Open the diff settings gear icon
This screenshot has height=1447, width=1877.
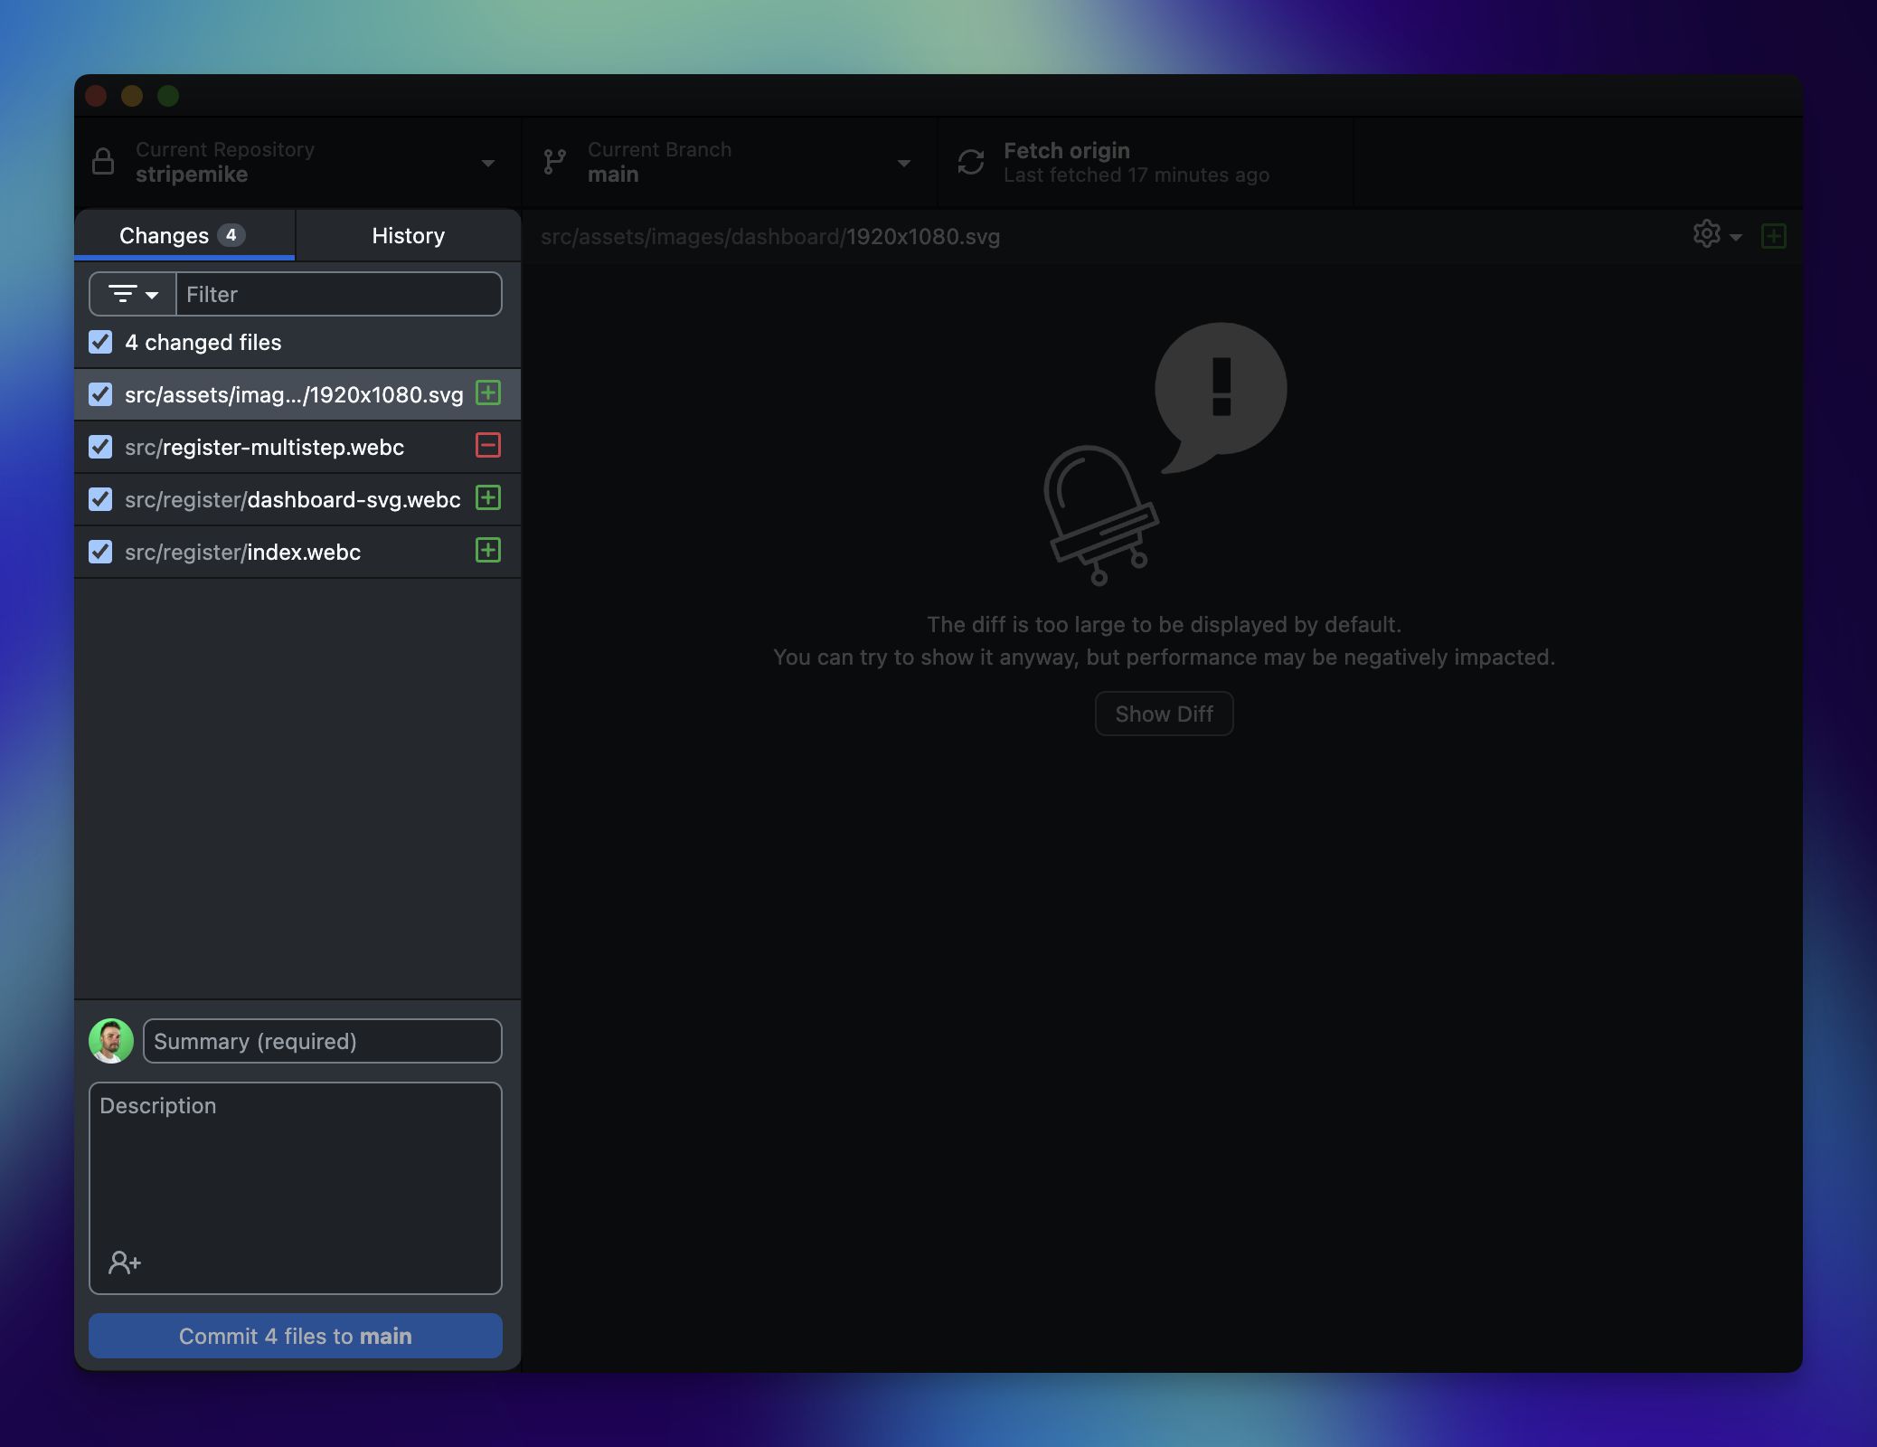pos(1706,234)
